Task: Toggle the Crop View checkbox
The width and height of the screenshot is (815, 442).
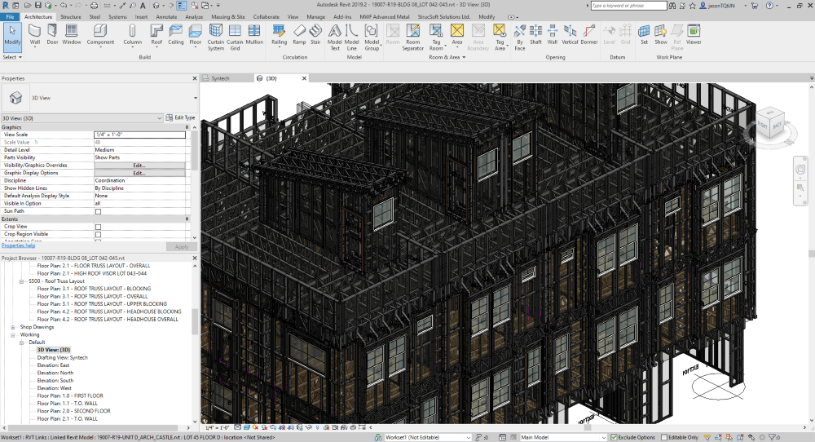Action: pos(99,227)
